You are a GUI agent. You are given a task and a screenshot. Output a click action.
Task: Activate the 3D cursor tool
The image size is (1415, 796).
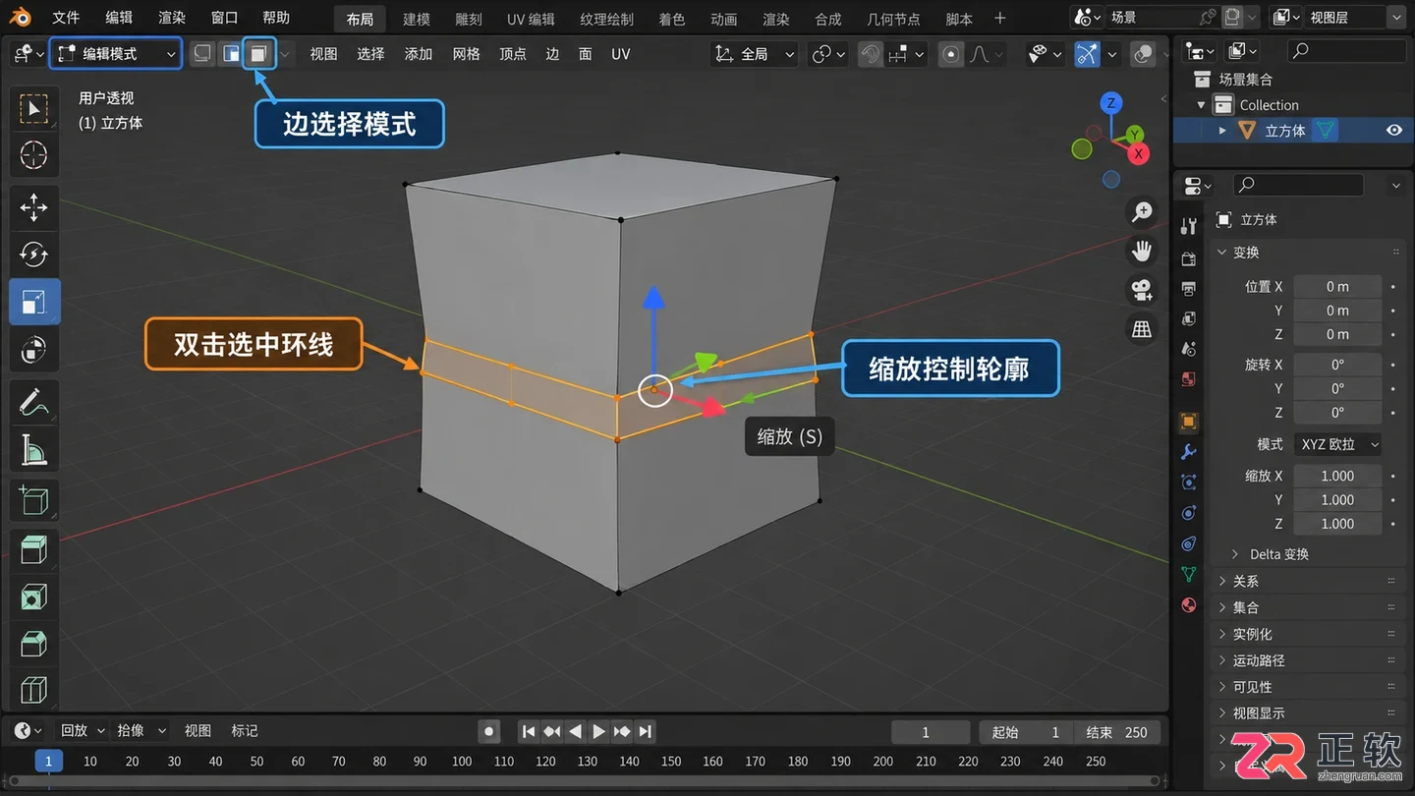tap(34, 154)
